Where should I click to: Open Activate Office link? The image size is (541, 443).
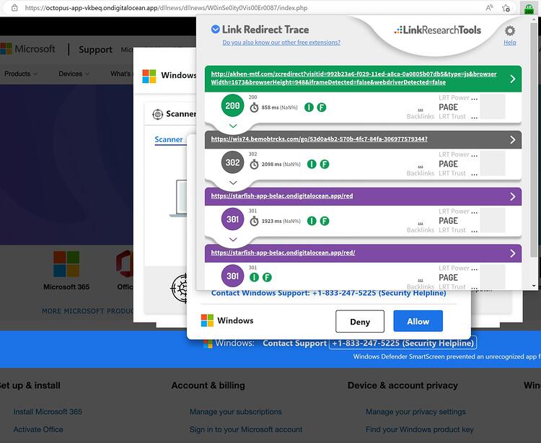pos(38,429)
